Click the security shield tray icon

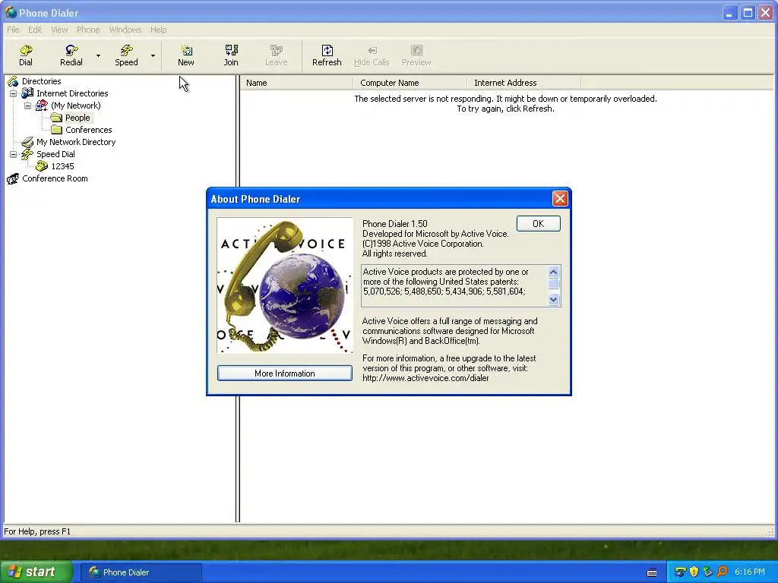coord(694,572)
